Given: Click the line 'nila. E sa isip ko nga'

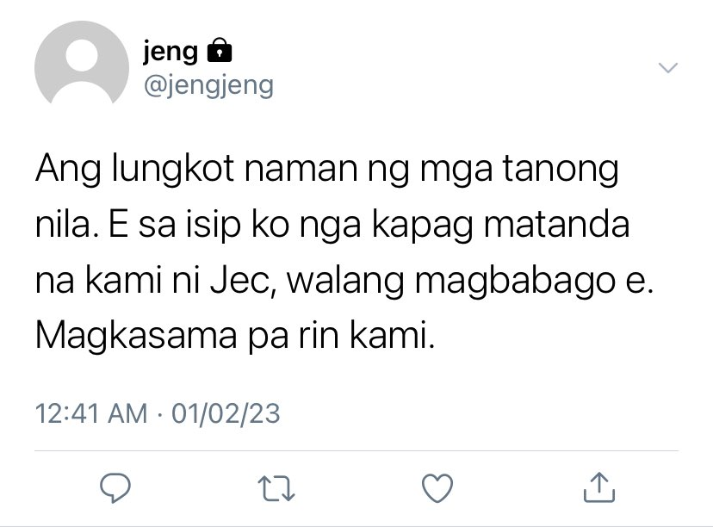Looking at the screenshot, I should pos(198,225).
